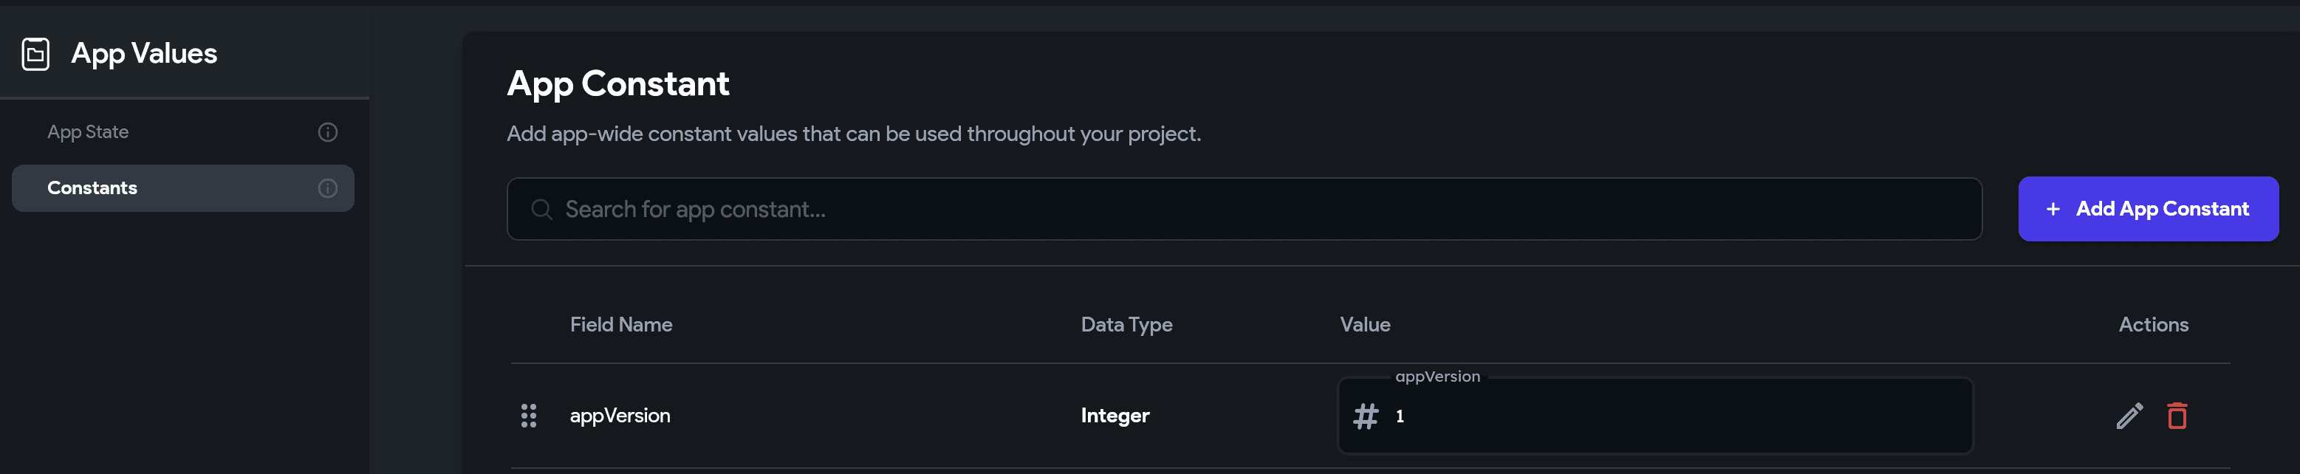Viewport: 2300px width, 474px height.
Task: Select the Constants sidebar item
Action: pyautogui.click(x=183, y=188)
